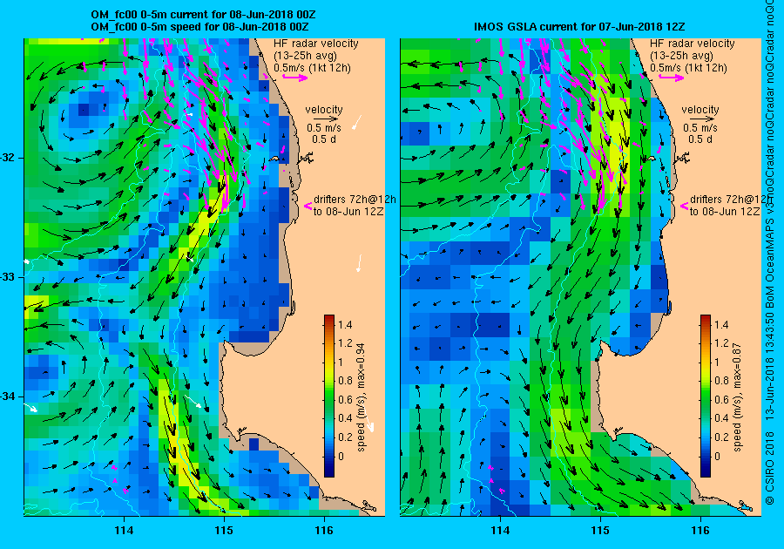The height and width of the screenshot is (549, 784).
Task: Click the left map speed color bar
Action: pyautogui.click(x=329, y=396)
